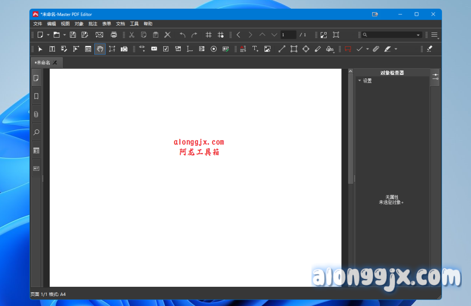Click the Attach file paperclip tool
The image size is (471, 306).
[x=376, y=49]
